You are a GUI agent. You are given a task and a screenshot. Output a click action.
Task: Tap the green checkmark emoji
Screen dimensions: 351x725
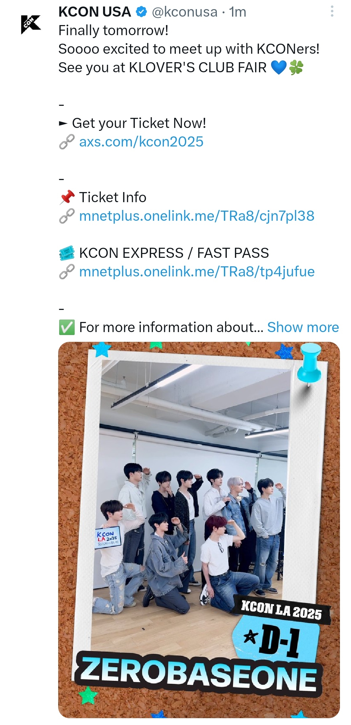click(67, 328)
